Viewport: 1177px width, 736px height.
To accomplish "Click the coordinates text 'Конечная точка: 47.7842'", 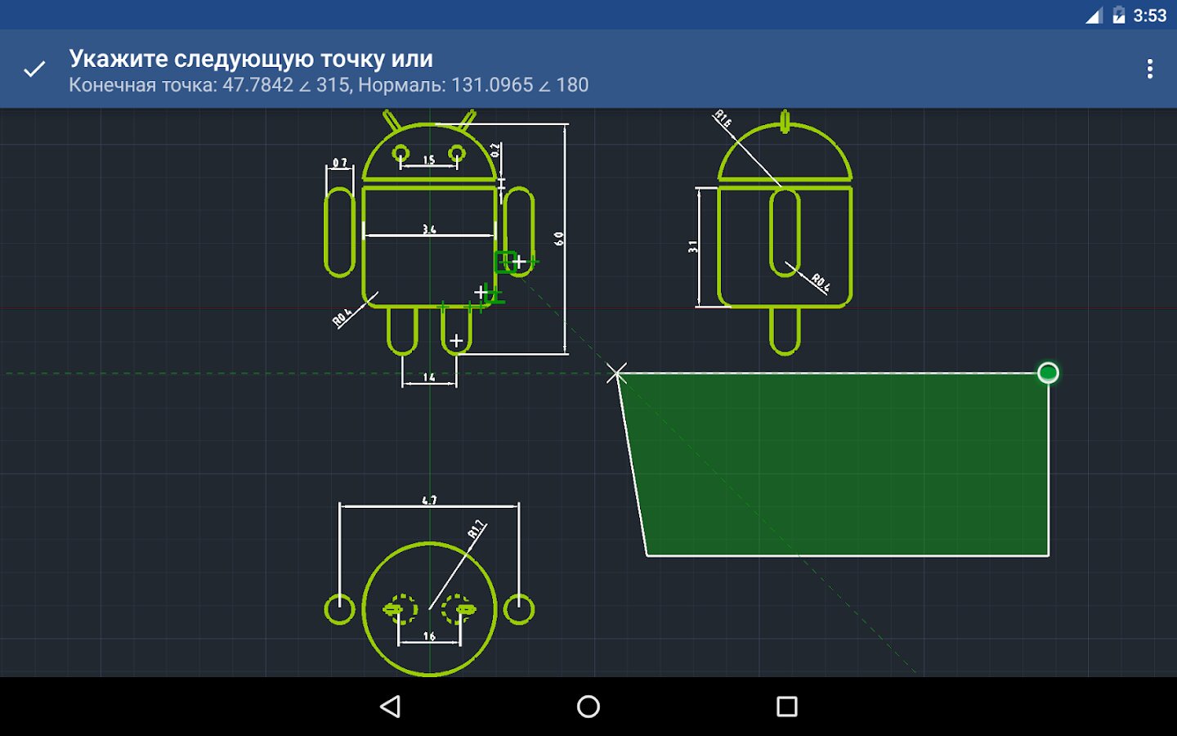I will [181, 85].
